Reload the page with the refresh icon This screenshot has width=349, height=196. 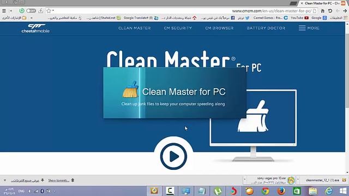[x=330, y=11]
